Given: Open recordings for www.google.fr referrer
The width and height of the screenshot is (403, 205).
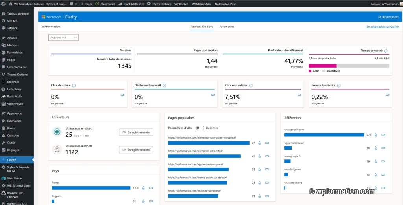Looking at the screenshot, I should coord(383,161).
